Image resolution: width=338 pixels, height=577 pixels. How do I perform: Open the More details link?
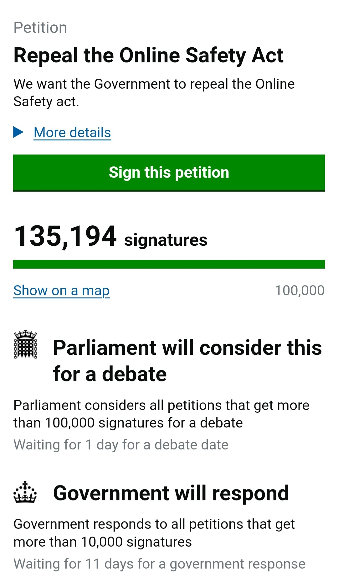[72, 133]
